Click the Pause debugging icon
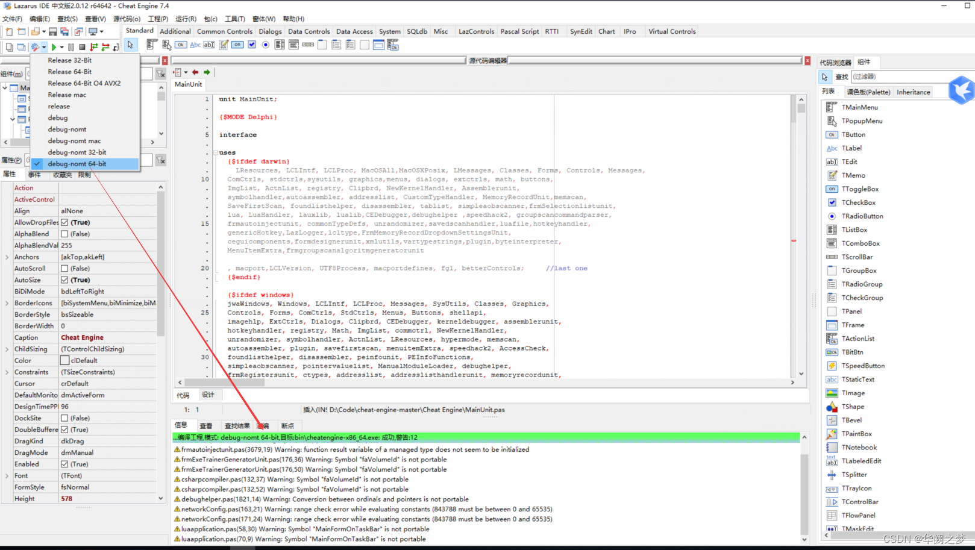 tap(71, 47)
